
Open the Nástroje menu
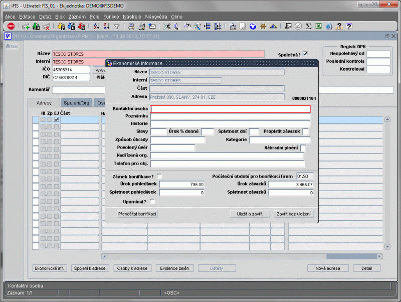[x=132, y=17]
